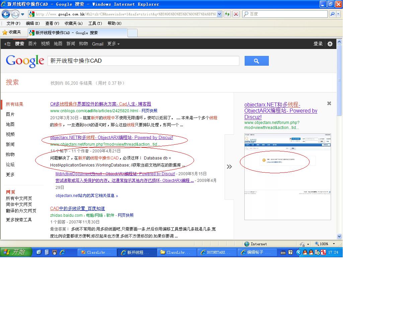This screenshot has height=335, width=404.
Task: Open recent pages dropdown beside forward arrow
Action: 22,14
